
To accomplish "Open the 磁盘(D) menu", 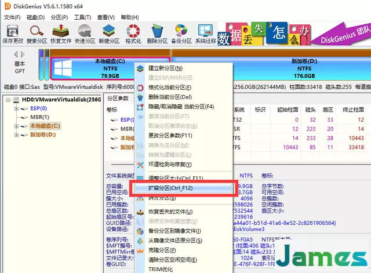I will click(x=35, y=17).
